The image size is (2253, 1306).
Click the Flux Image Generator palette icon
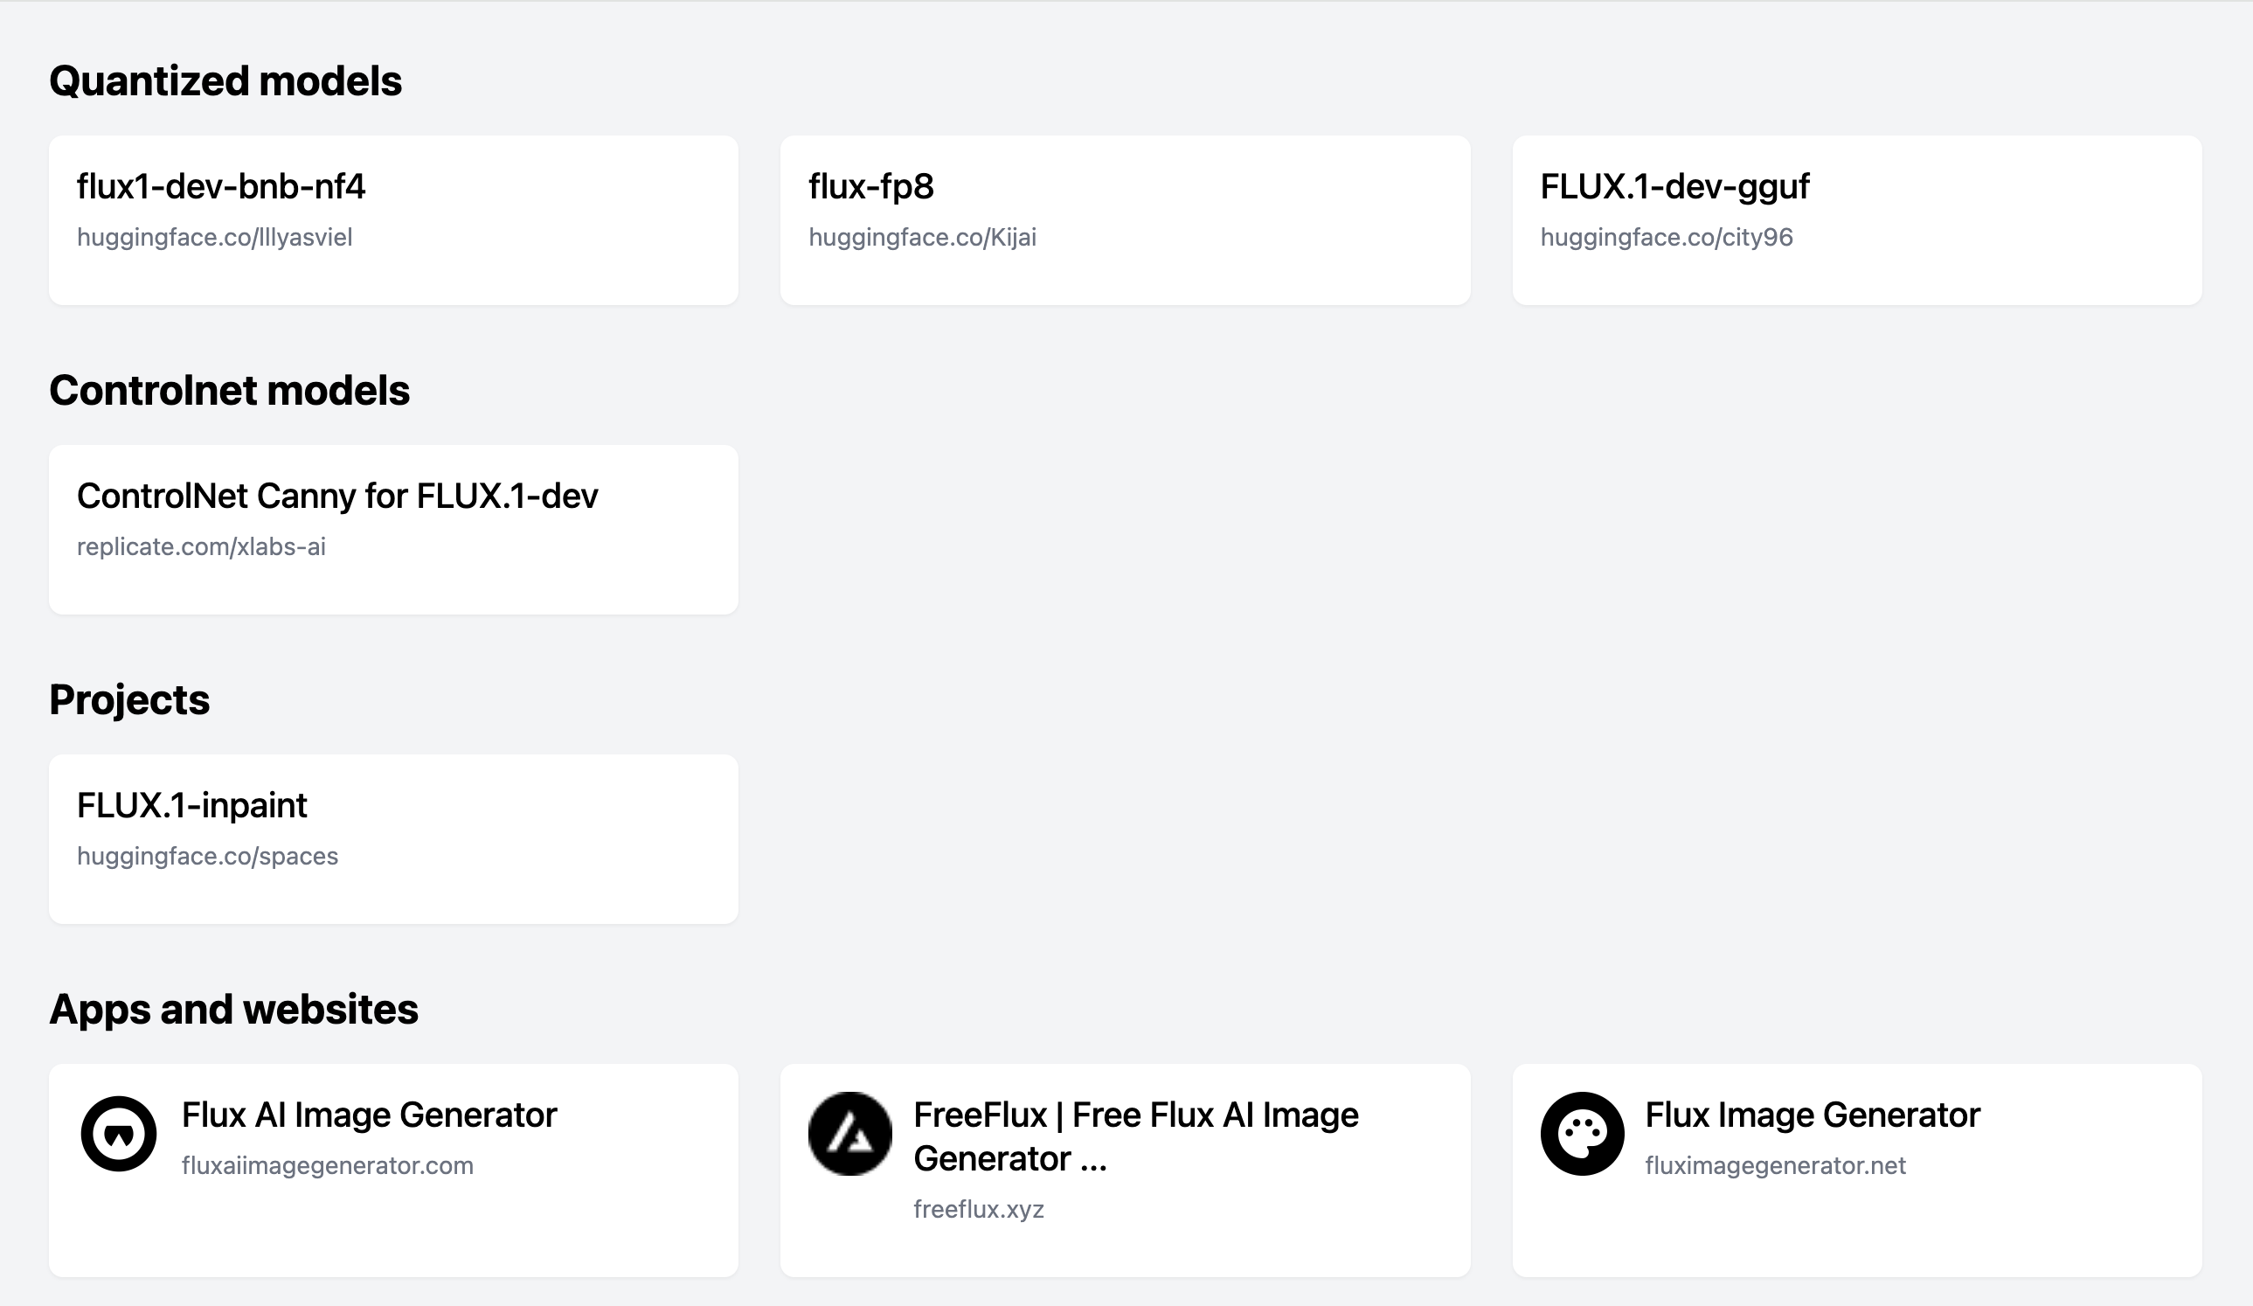(x=1582, y=1134)
